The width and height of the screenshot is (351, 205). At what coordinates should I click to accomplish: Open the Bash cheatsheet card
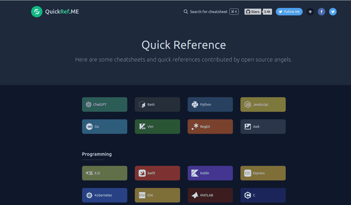point(157,104)
